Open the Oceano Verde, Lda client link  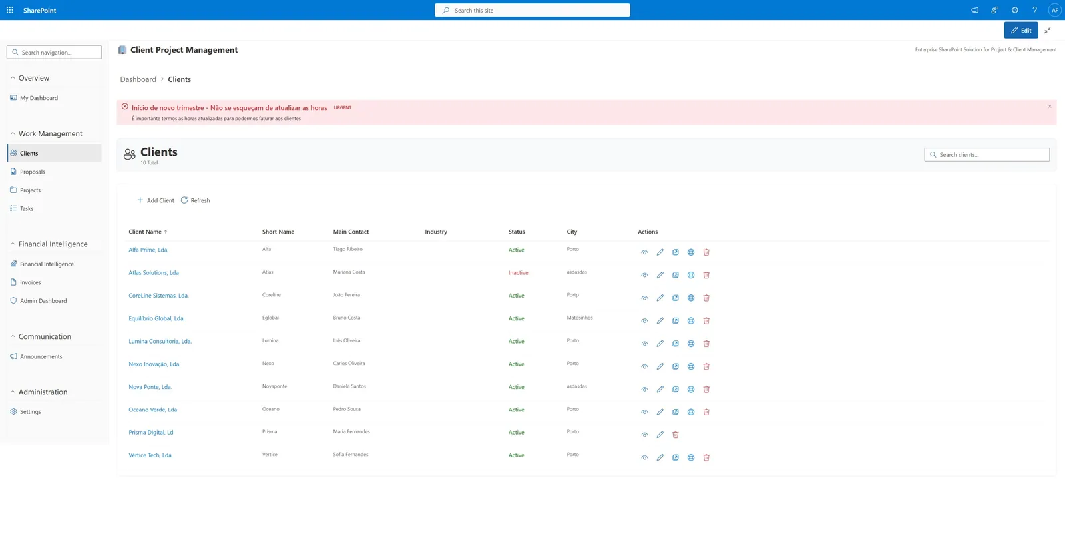(152, 409)
